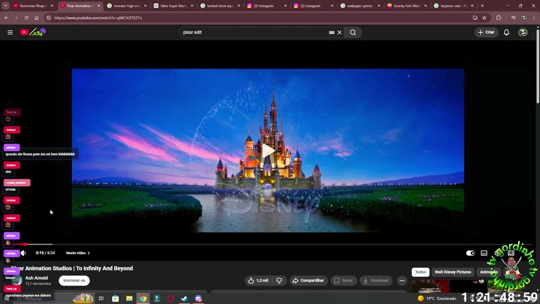Open YouTube notifications bell
Viewport: 540px width, 304px height.
tap(507, 32)
